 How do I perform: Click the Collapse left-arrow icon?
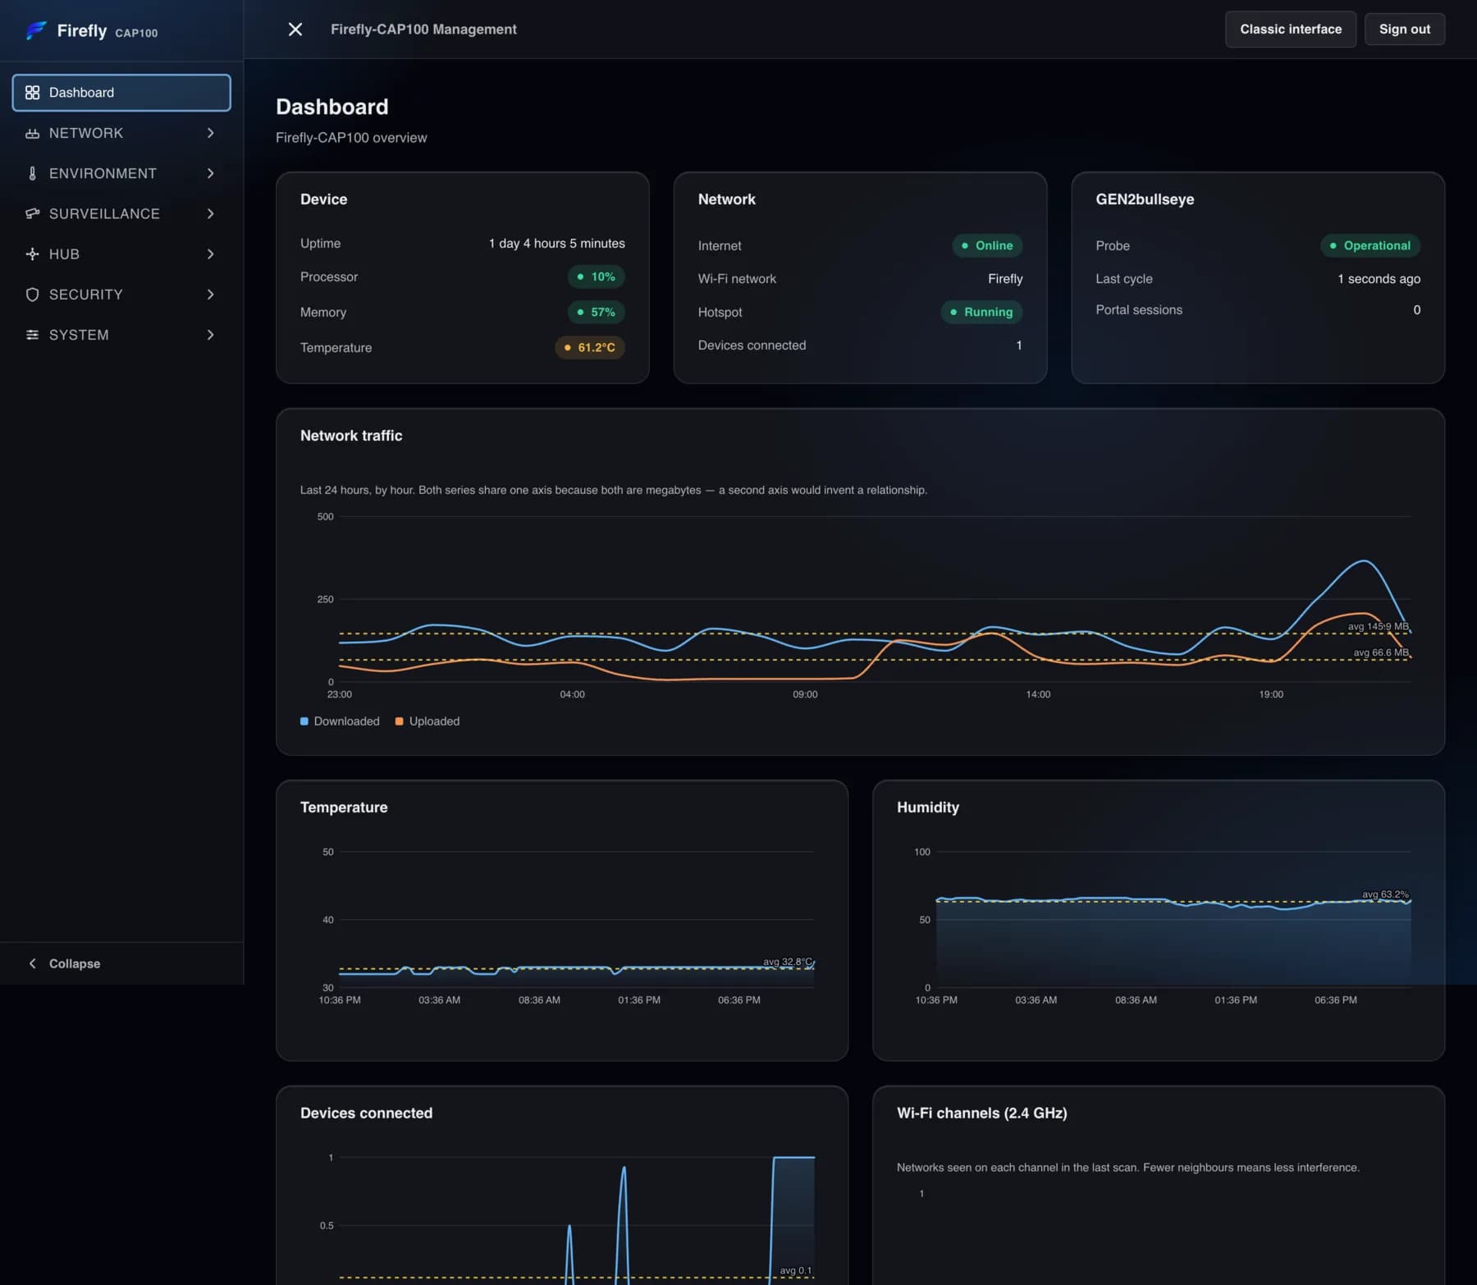click(32, 963)
